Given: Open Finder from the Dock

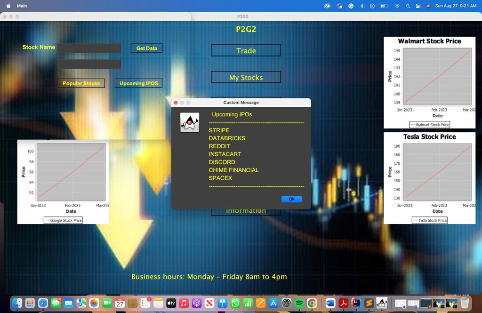Looking at the screenshot, I should [x=17, y=304].
